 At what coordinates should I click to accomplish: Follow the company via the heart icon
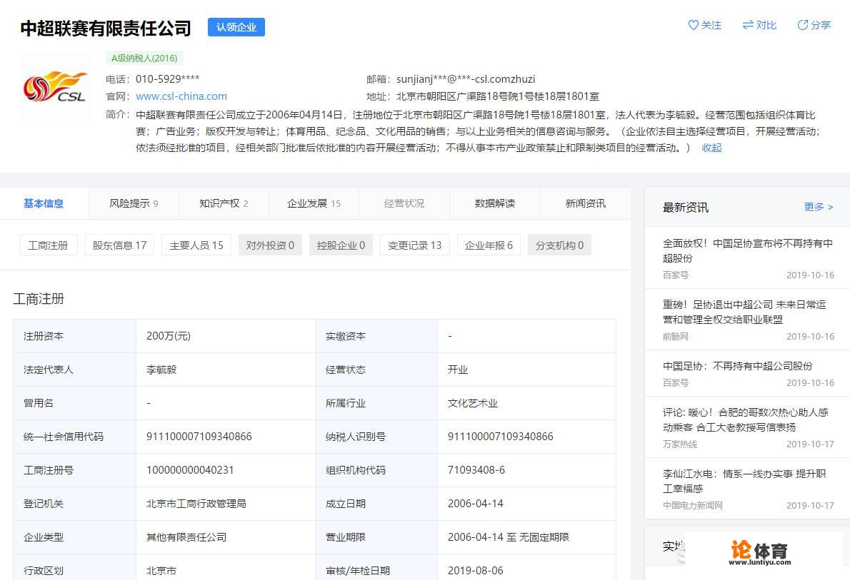pos(705,25)
